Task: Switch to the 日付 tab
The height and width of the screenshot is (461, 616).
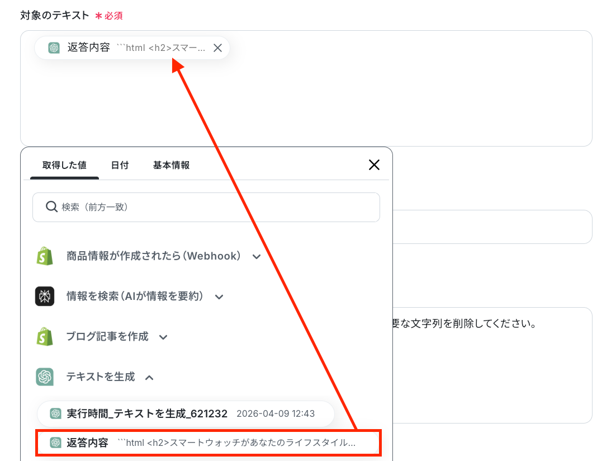Action: 120,165
